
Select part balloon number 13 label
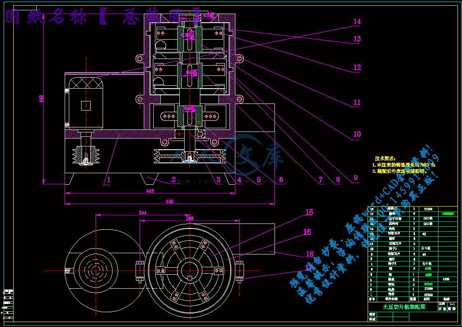click(x=357, y=39)
